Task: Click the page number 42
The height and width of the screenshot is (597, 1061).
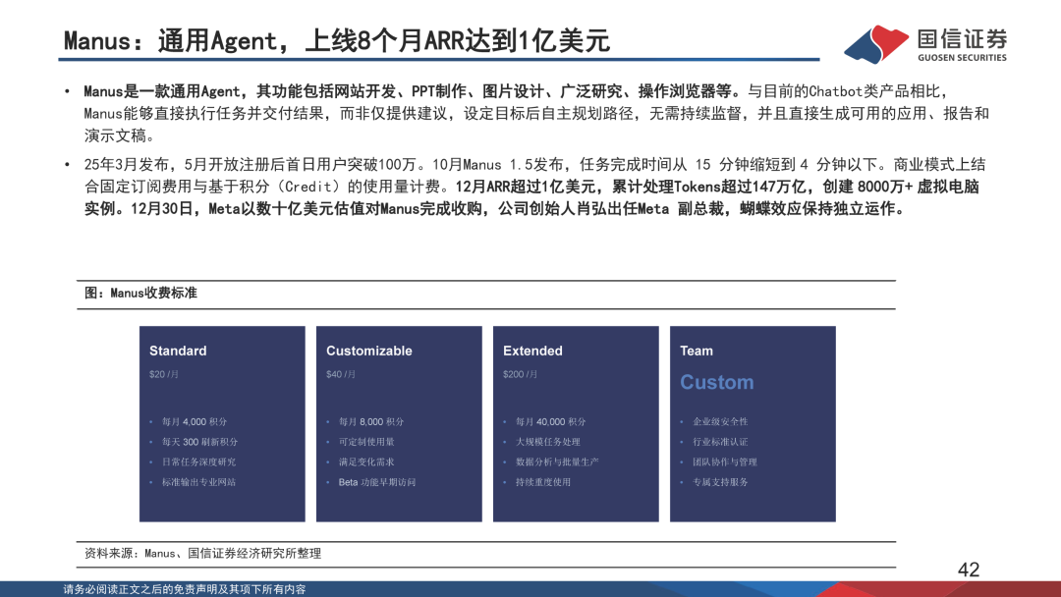Action: coord(969,570)
